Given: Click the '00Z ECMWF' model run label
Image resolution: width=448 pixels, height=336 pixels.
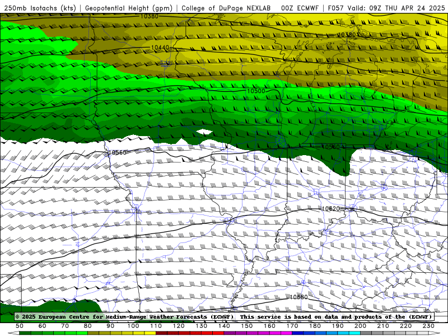Looking at the screenshot, I should coord(300,8).
